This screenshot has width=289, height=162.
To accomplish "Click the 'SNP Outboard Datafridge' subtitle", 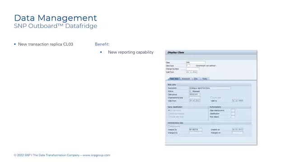I will point(56,26).
